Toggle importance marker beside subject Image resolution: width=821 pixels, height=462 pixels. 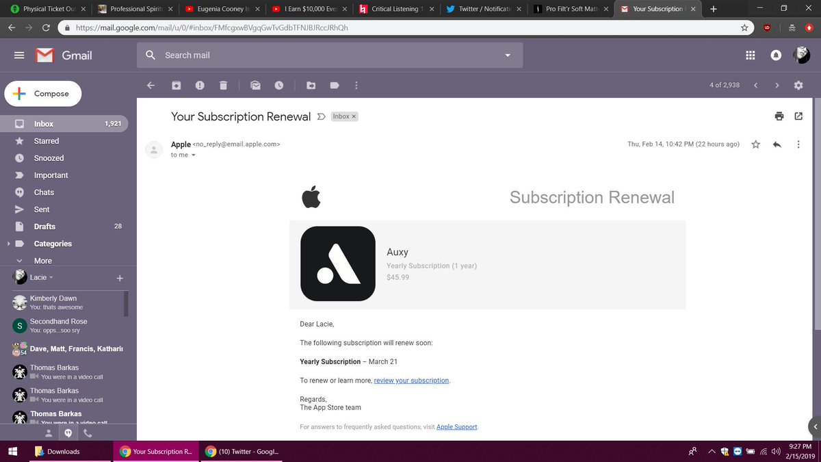(322, 117)
